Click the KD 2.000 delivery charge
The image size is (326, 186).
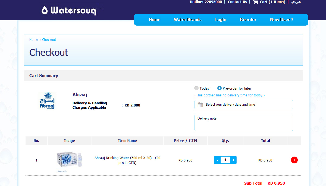pos(132,105)
